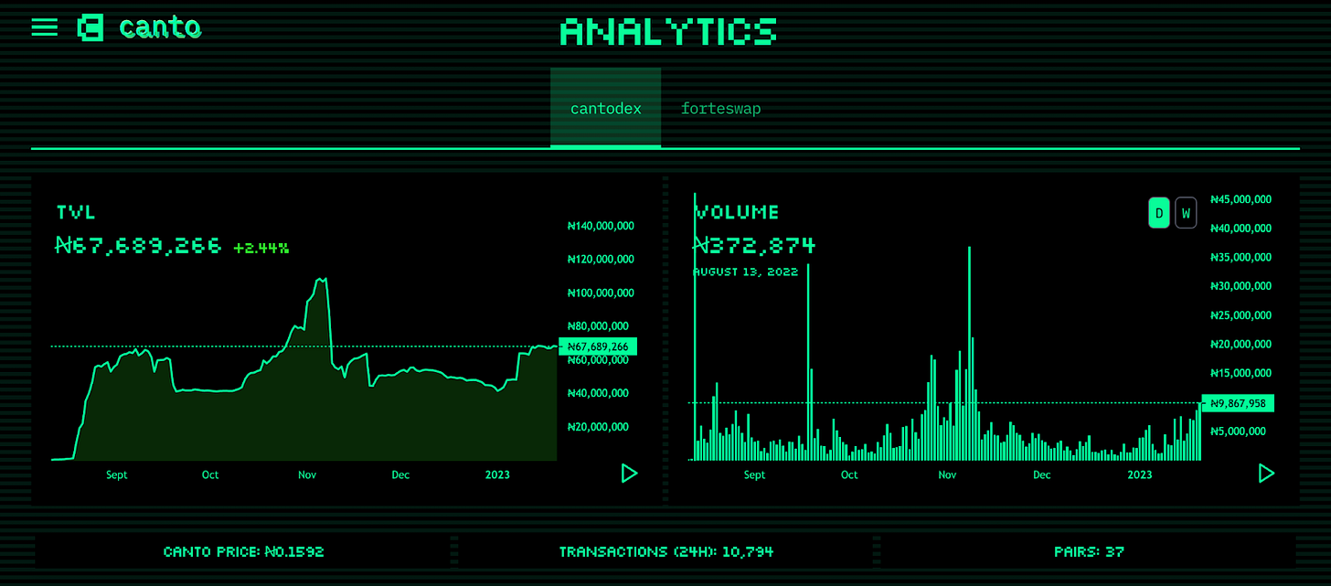The image size is (1331, 586).
Task: Click ₦120,000,000 TVL axis label
Action: (601, 260)
